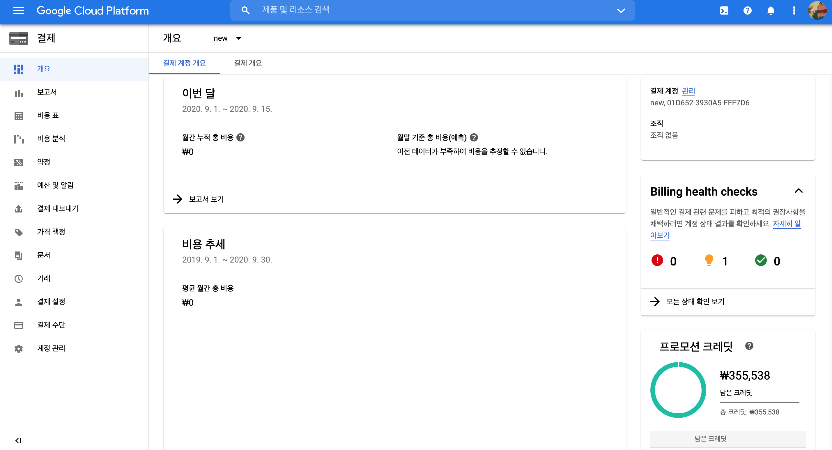Click the 남은 크레딧 button at bottom
832x450 pixels.
728,439
